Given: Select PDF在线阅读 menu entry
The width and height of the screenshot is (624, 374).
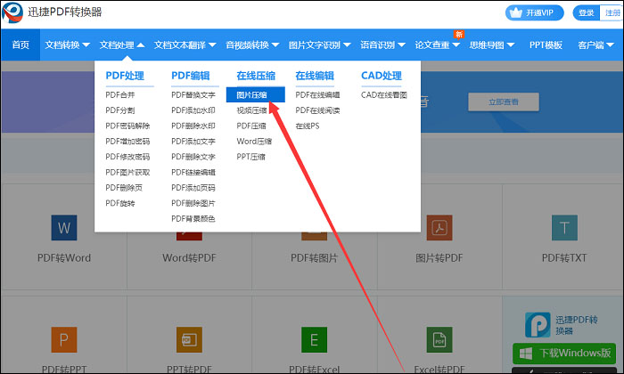Looking at the screenshot, I should point(317,110).
